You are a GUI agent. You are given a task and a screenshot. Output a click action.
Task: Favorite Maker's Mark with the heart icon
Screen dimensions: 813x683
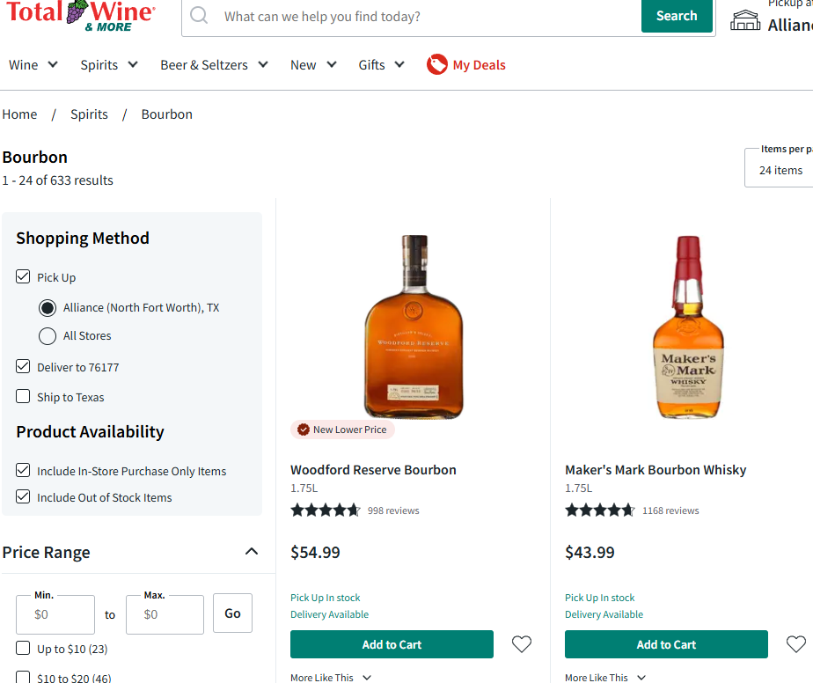coord(796,644)
